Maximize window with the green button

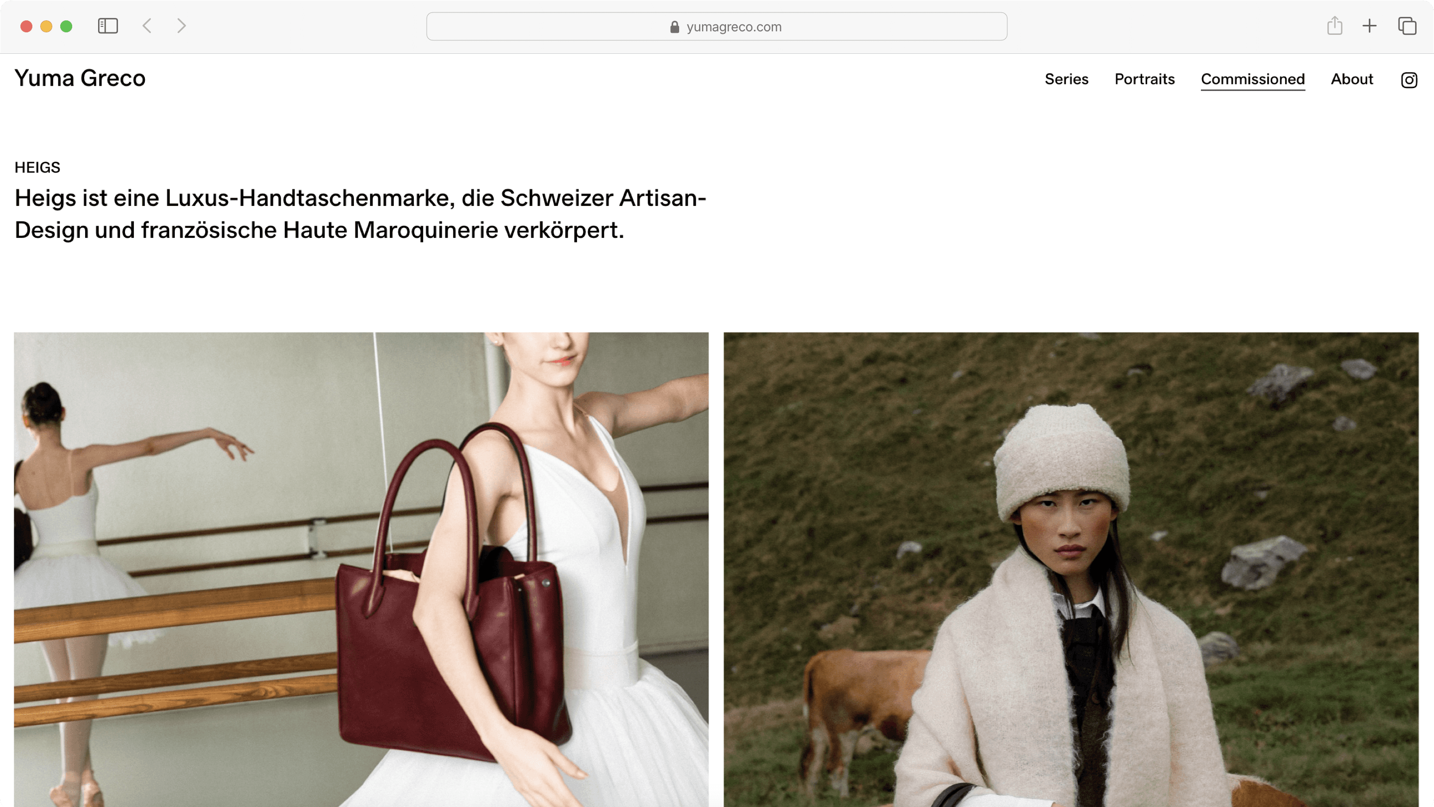click(x=66, y=26)
